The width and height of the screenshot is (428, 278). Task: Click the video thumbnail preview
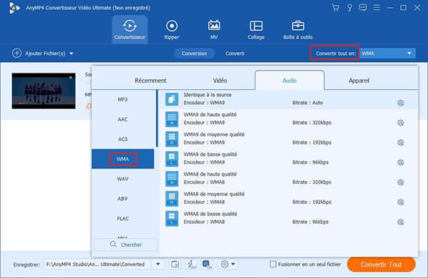click(x=44, y=91)
